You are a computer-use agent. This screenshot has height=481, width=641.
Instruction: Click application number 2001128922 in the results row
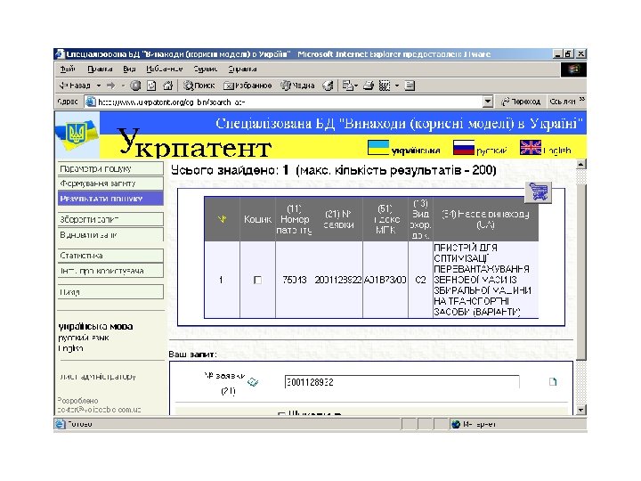338,281
